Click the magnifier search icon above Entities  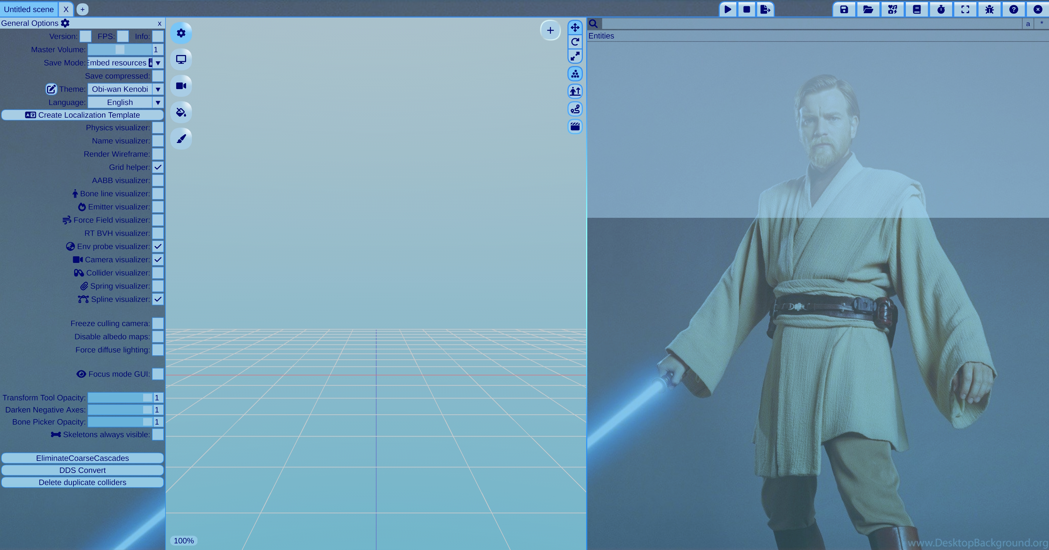click(594, 23)
